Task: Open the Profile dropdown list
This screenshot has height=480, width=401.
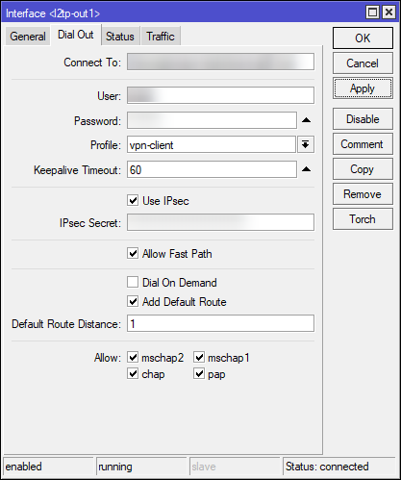Action: [306, 144]
